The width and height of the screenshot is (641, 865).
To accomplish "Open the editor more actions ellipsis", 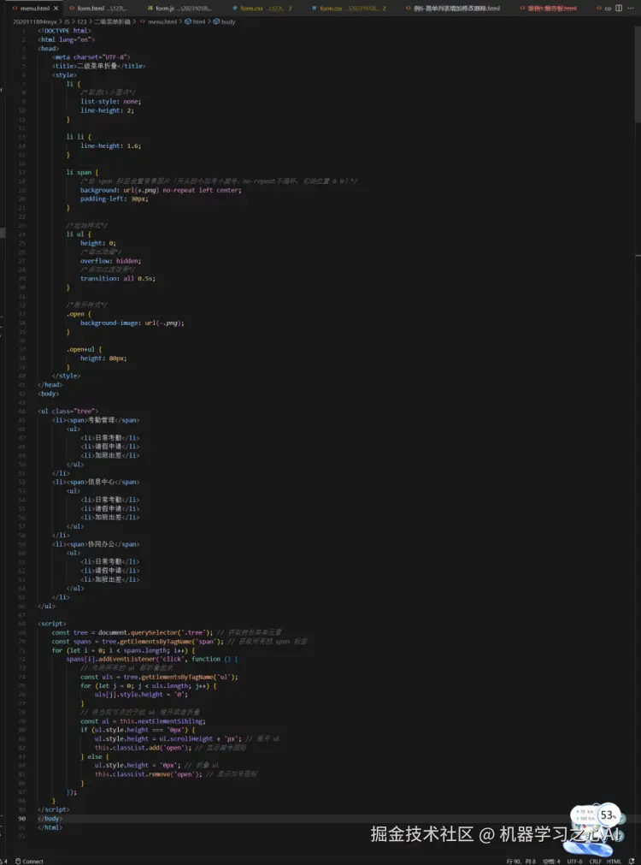I will coord(631,9).
